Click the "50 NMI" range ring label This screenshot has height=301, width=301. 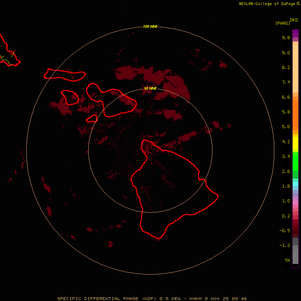tap(150, 88)
